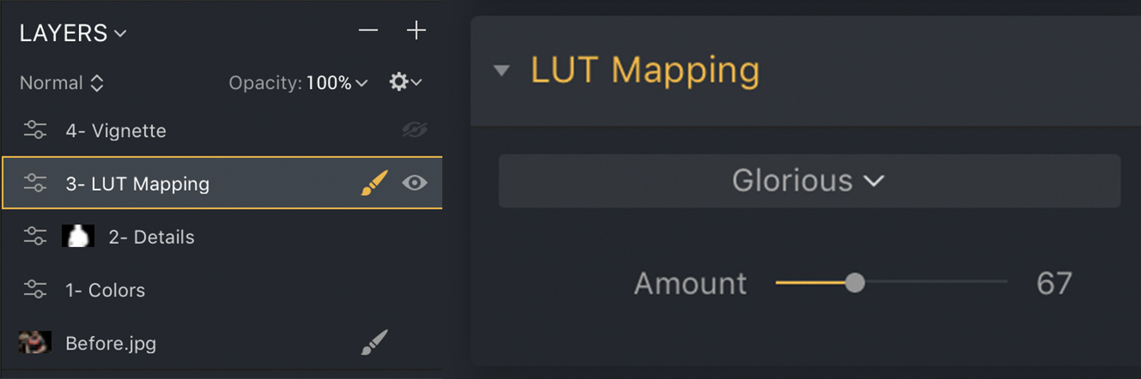The width and height of the screenshot is (1141, 379).
Task: Click the remove layer minus icon
Action: pyautogui.click(x=368, y=31)
